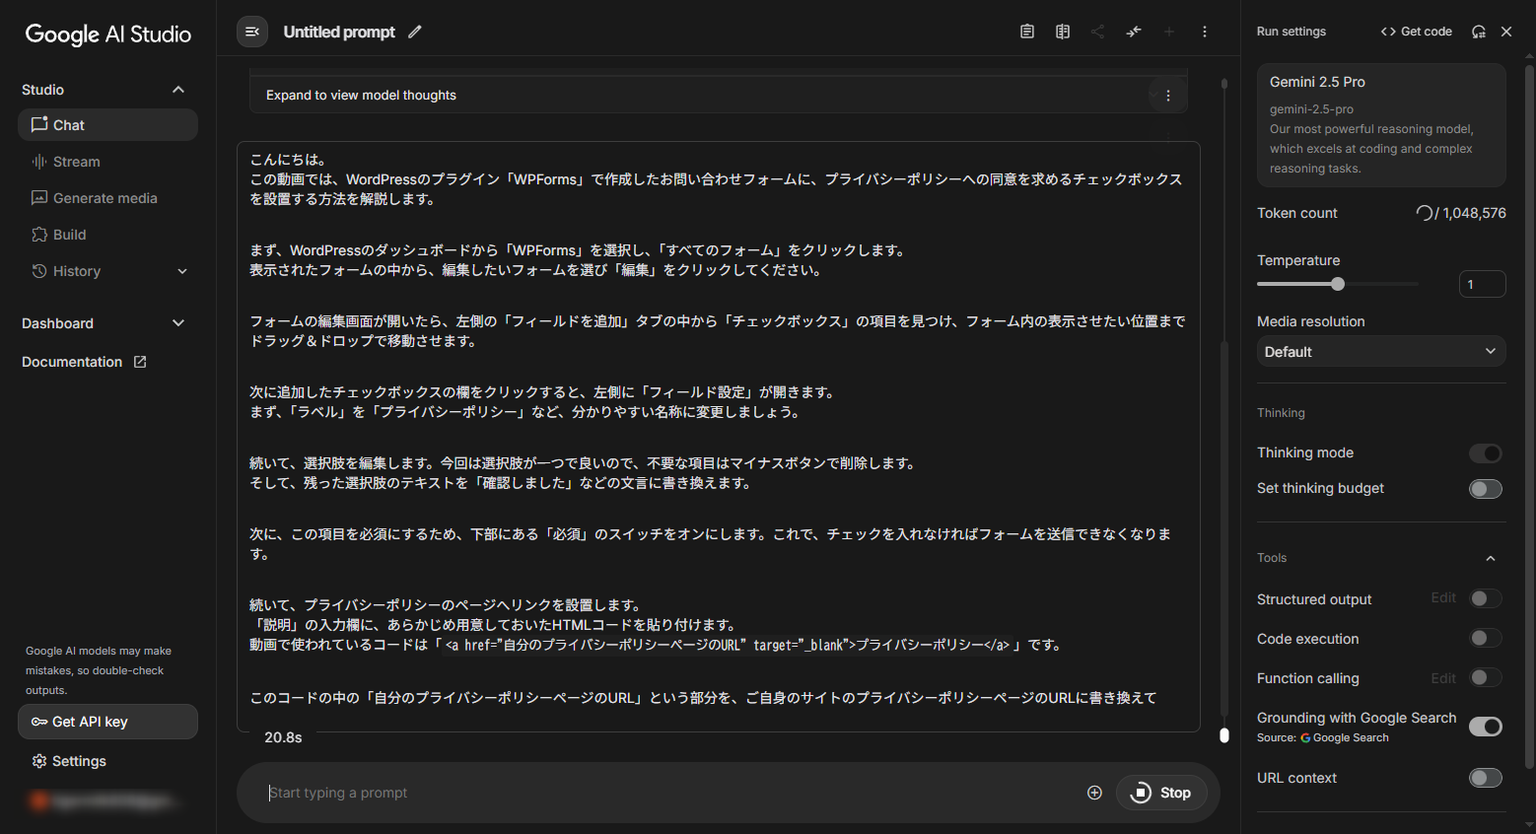Open the top toolbar three-dot menu

pos(1205,32)
